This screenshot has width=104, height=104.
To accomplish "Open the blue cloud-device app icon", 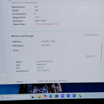I will click(74, 96).
